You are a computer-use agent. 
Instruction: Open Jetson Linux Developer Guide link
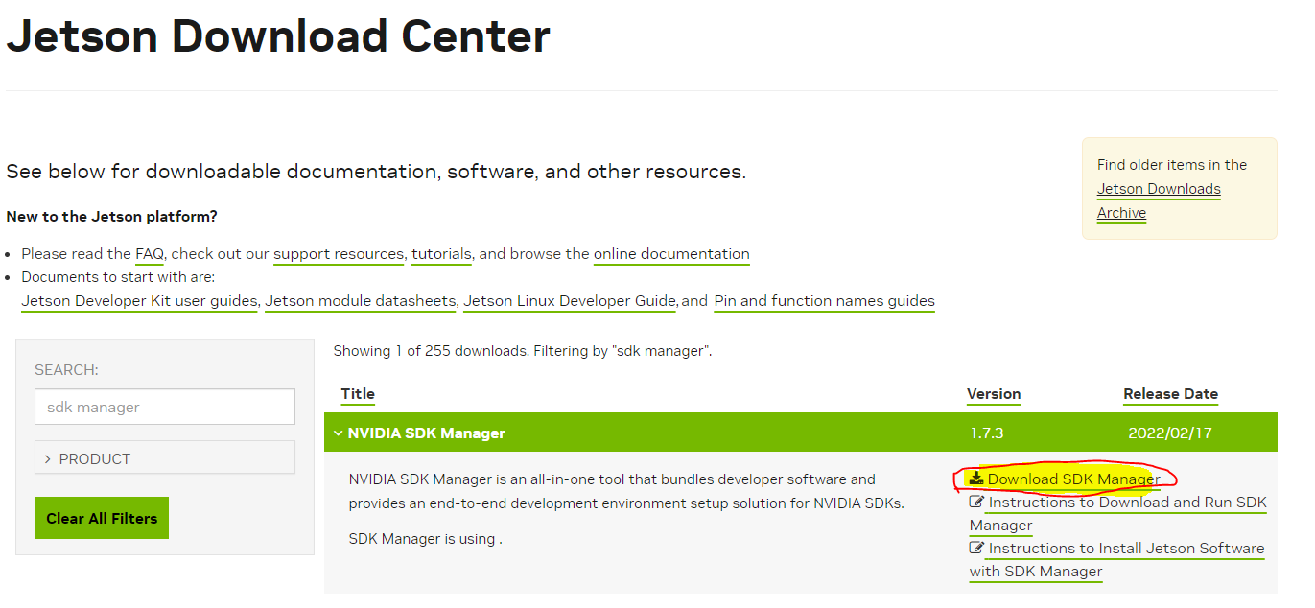pos(570,301)
